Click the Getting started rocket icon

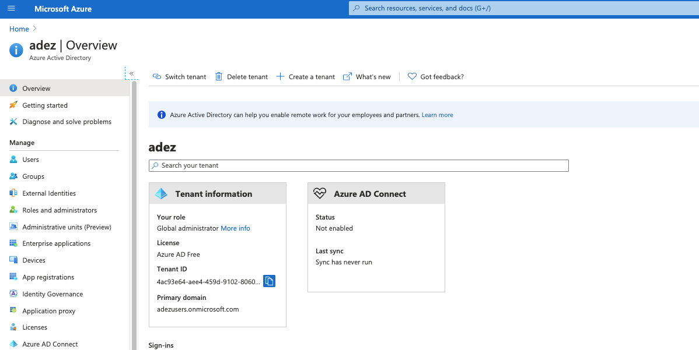click(x=13, y=105)
